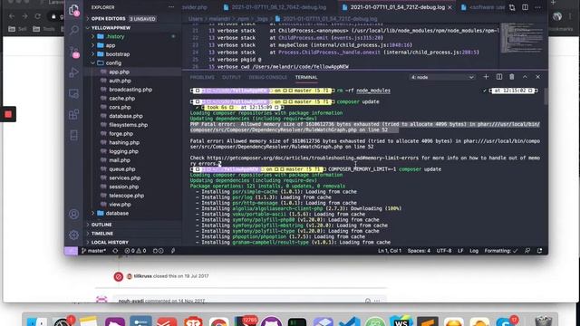Open Explorer more actions ellipsis

tap(171, 7)
